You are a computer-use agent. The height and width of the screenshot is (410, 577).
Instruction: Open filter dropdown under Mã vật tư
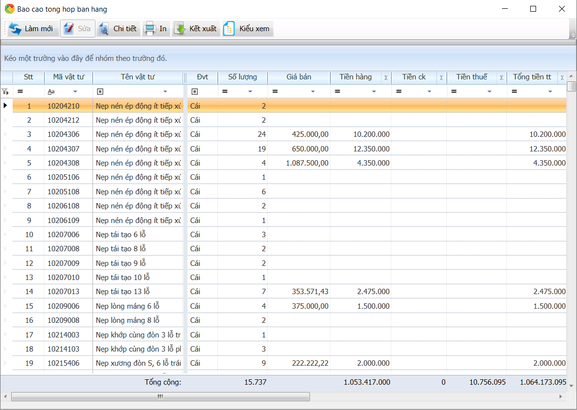(75, 92)
